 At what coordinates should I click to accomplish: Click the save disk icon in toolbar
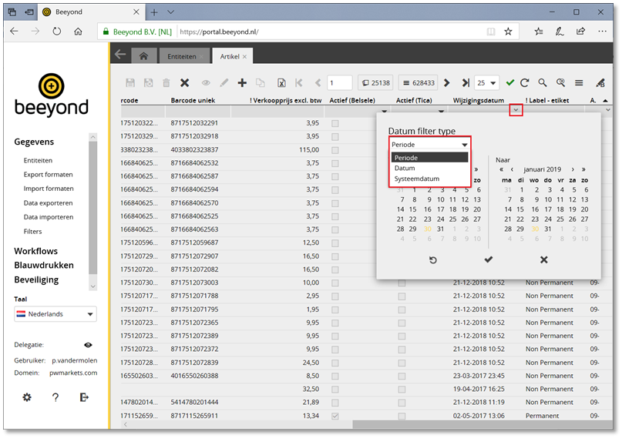130,83
